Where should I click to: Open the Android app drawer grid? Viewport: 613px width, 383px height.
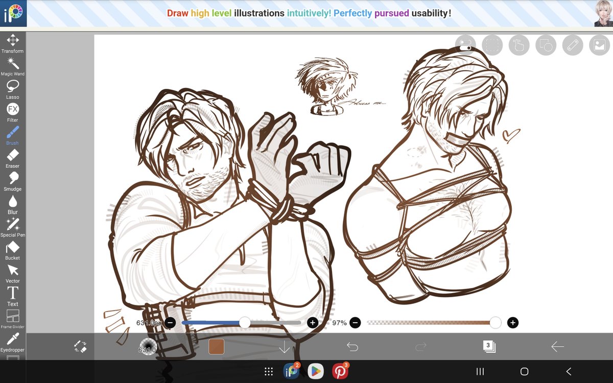(268, 371)
